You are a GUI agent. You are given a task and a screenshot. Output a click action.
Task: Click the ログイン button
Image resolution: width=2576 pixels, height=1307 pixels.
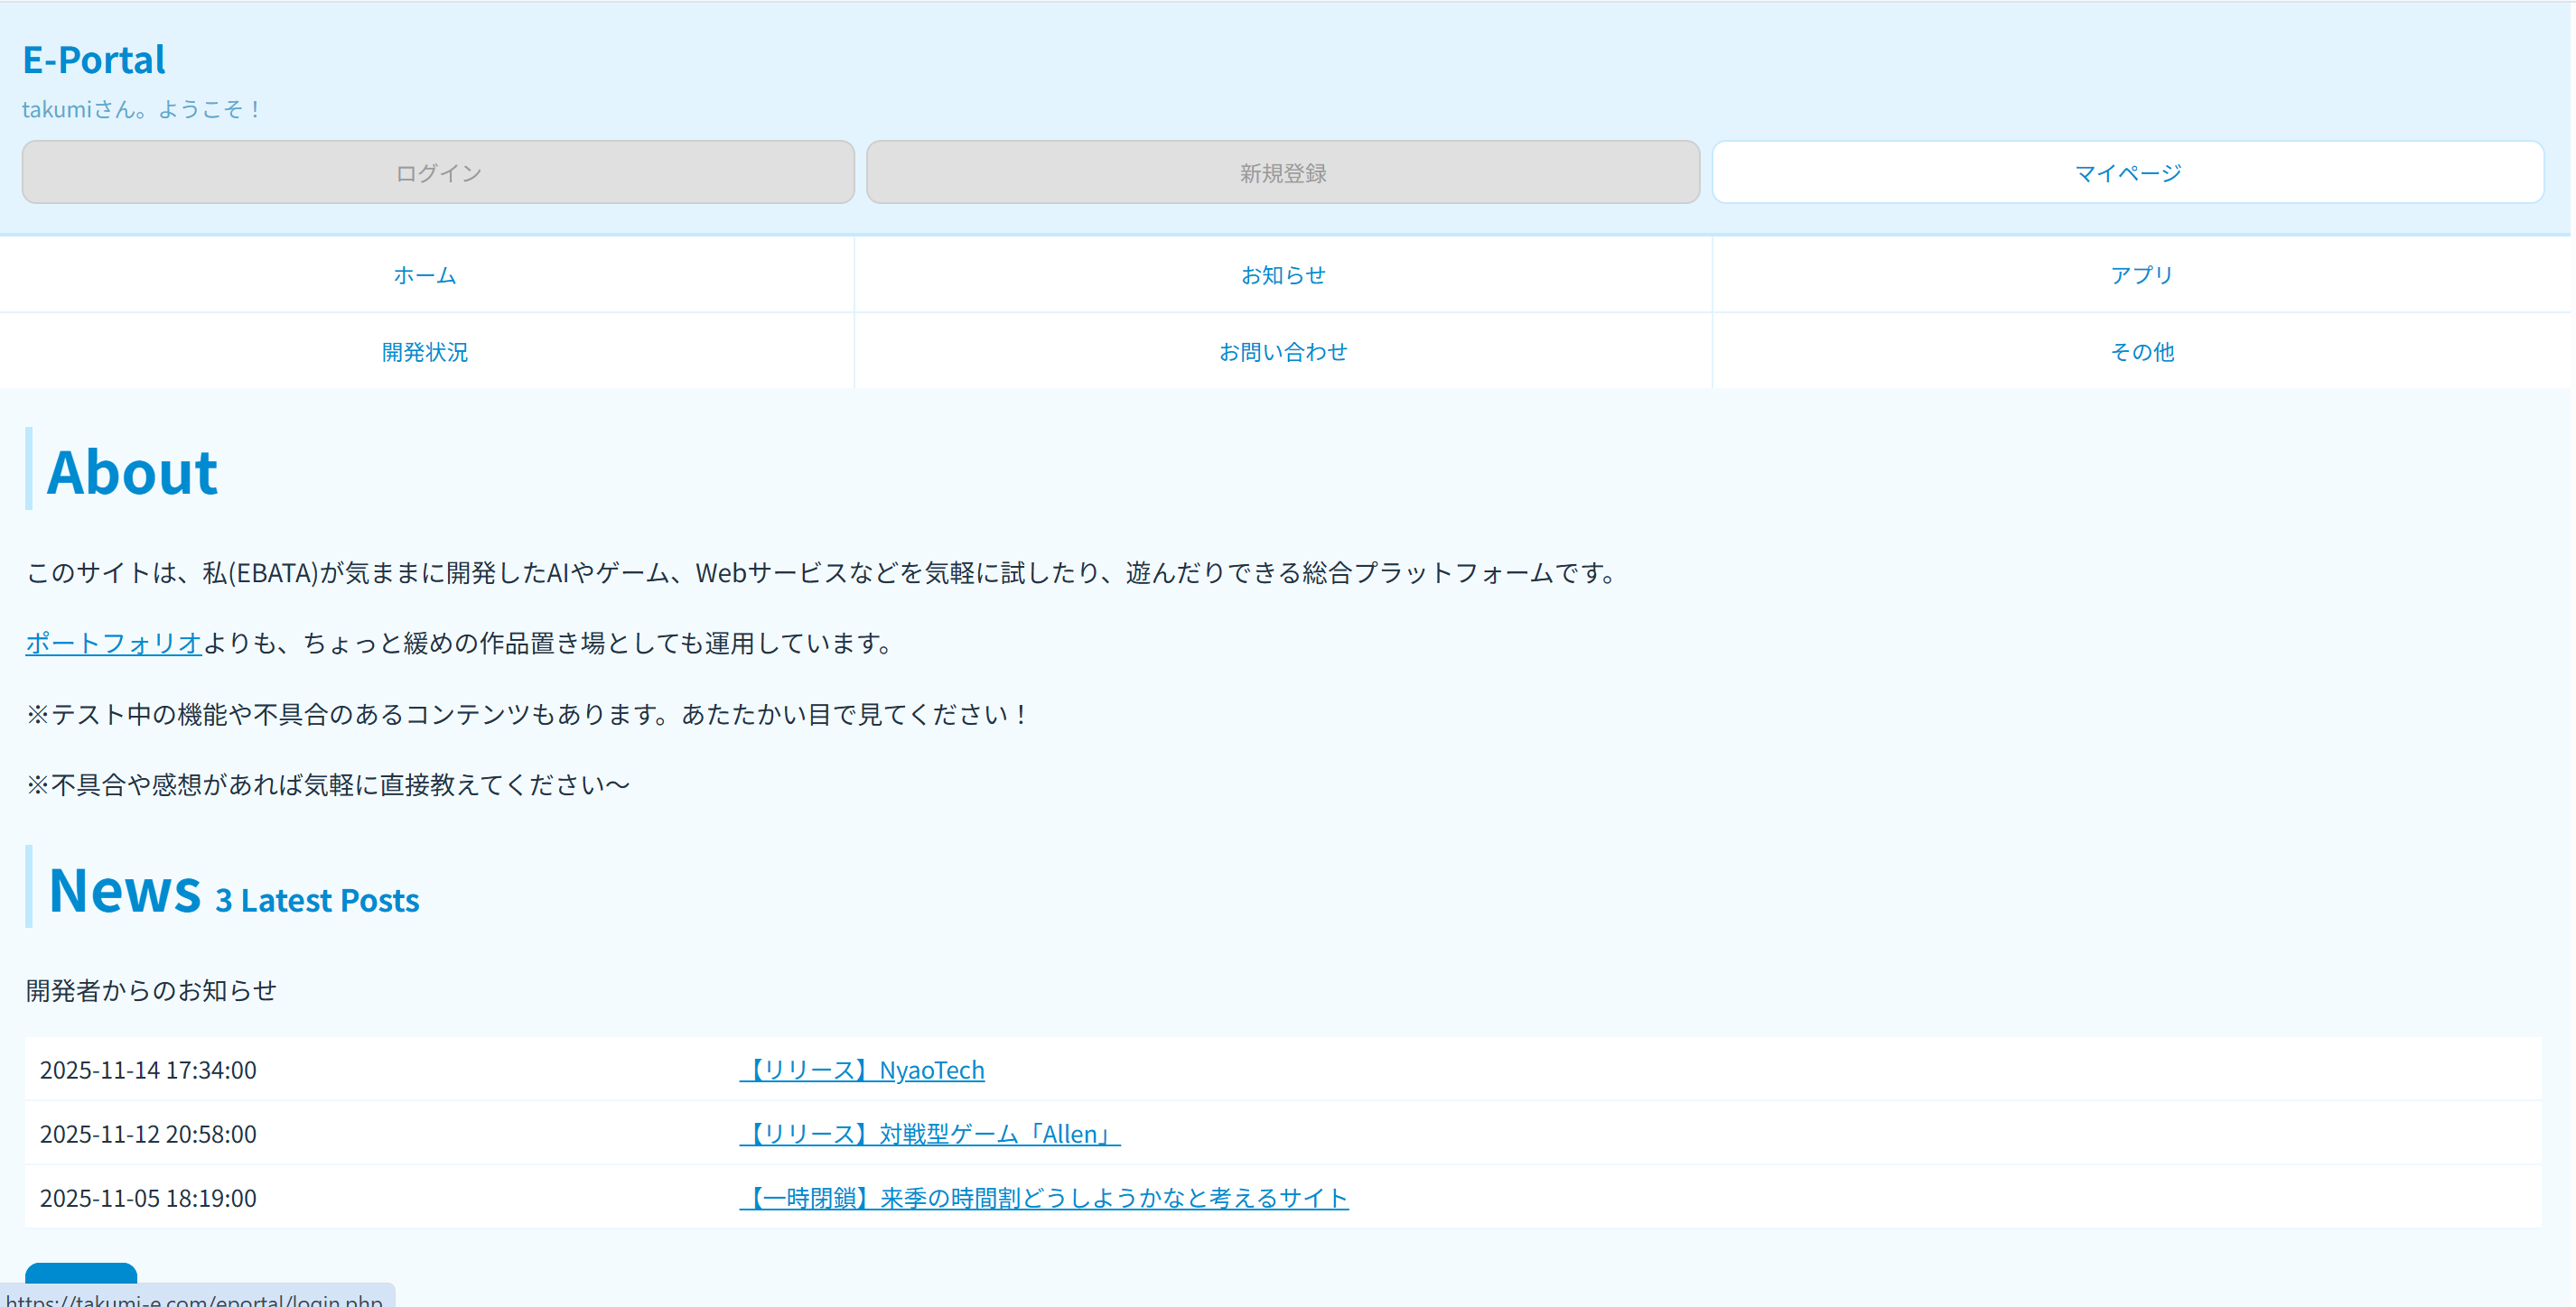[437, 171]
